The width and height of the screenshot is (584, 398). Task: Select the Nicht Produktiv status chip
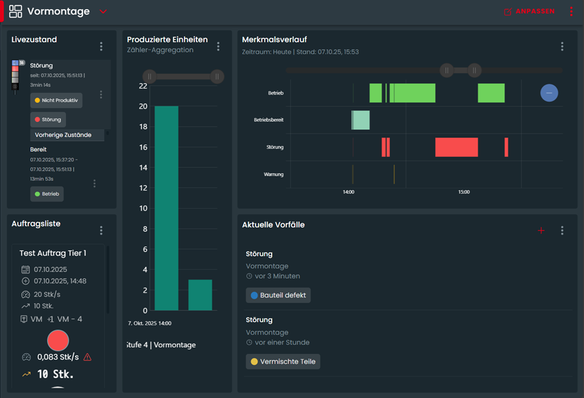(x=56, y=100)
